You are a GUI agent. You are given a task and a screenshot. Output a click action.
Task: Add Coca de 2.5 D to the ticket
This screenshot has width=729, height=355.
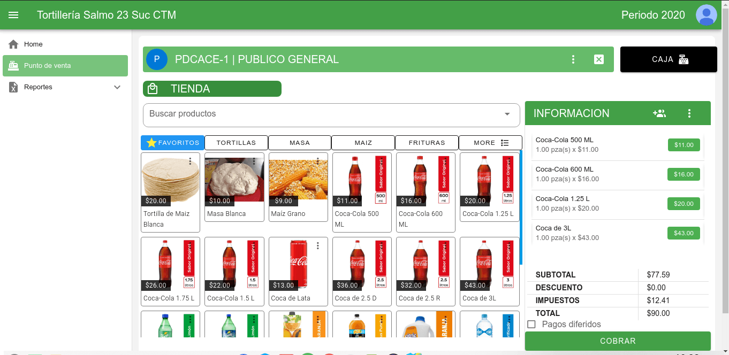(362, 272)
